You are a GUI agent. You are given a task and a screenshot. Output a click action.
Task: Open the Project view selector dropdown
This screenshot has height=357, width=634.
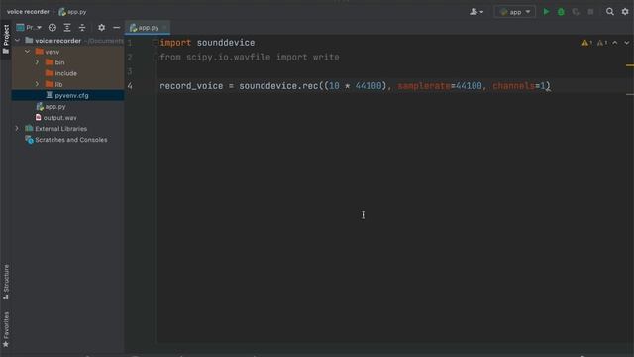click(29, 28)
